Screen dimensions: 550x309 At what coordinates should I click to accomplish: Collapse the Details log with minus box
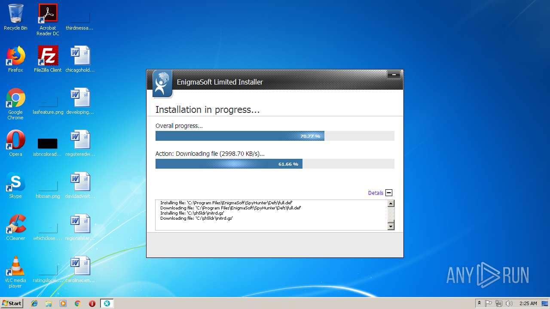click(389, 193)
